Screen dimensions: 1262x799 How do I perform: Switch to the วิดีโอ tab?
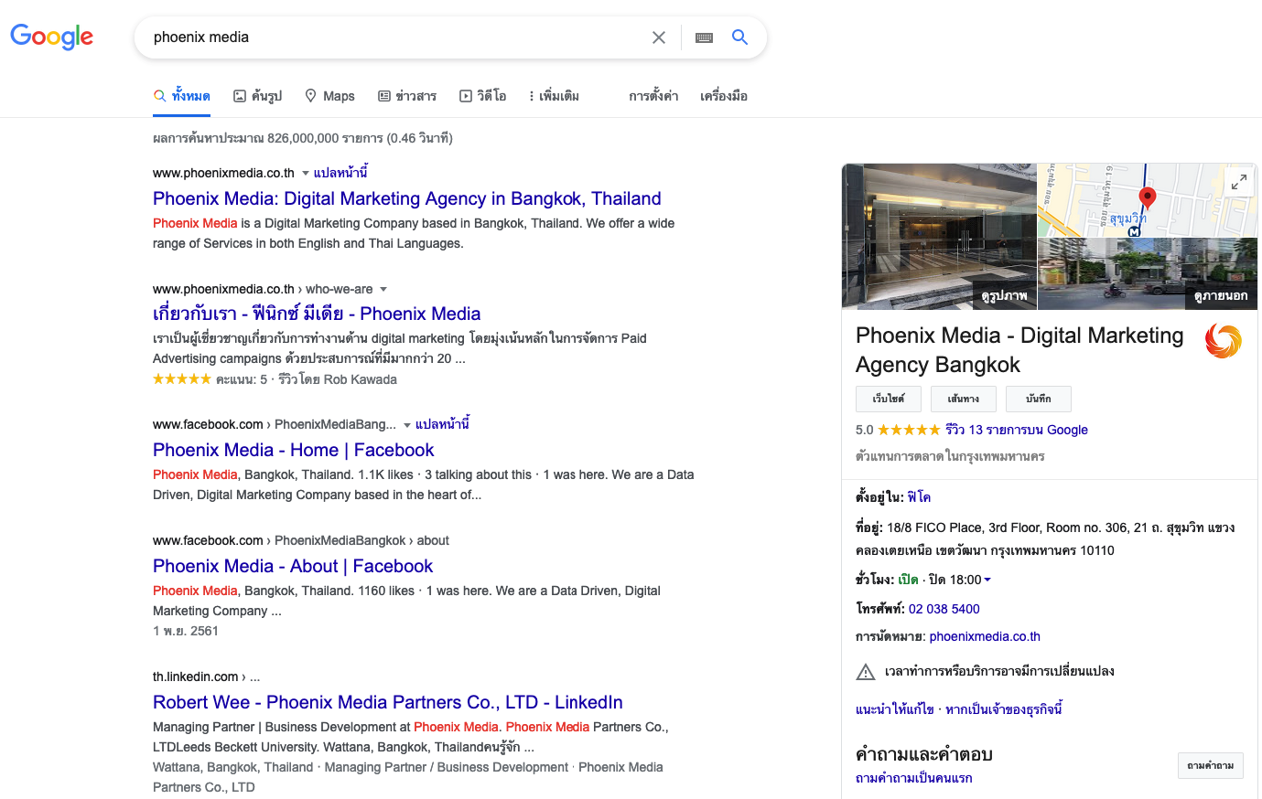pyautogui.click(x=483, y=96)
